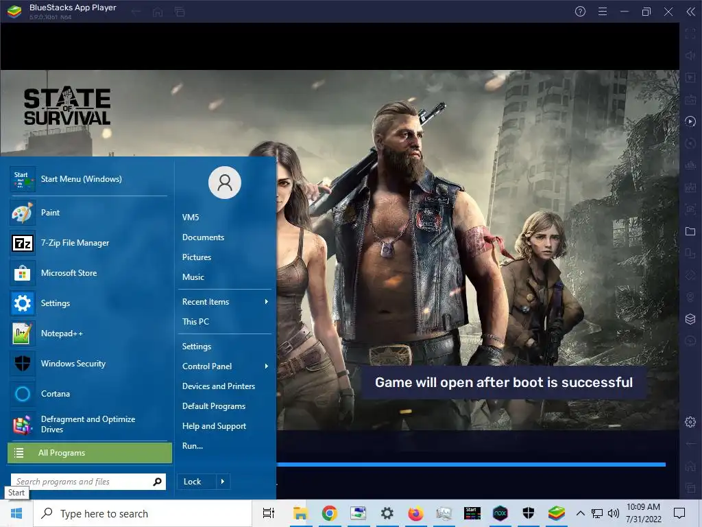Click the user account avatar picture

pyautogui.click(x=225, y=183)
